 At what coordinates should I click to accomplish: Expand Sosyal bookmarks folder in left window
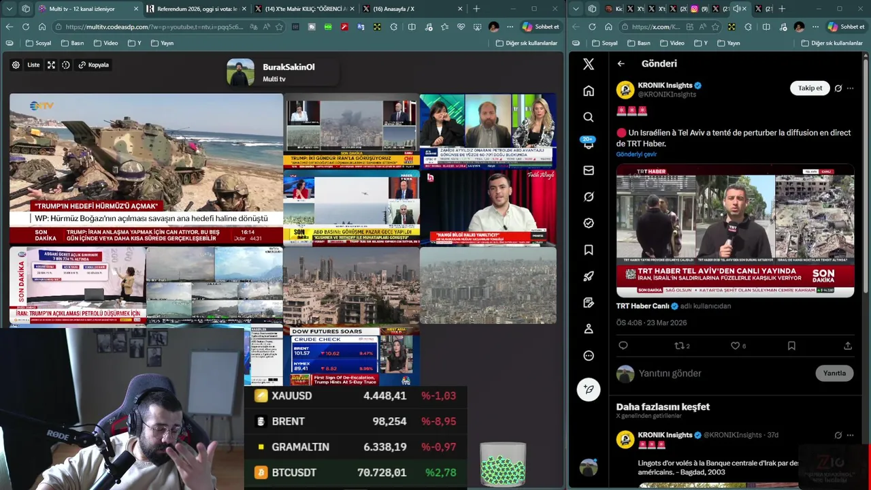tap(38, 43)
